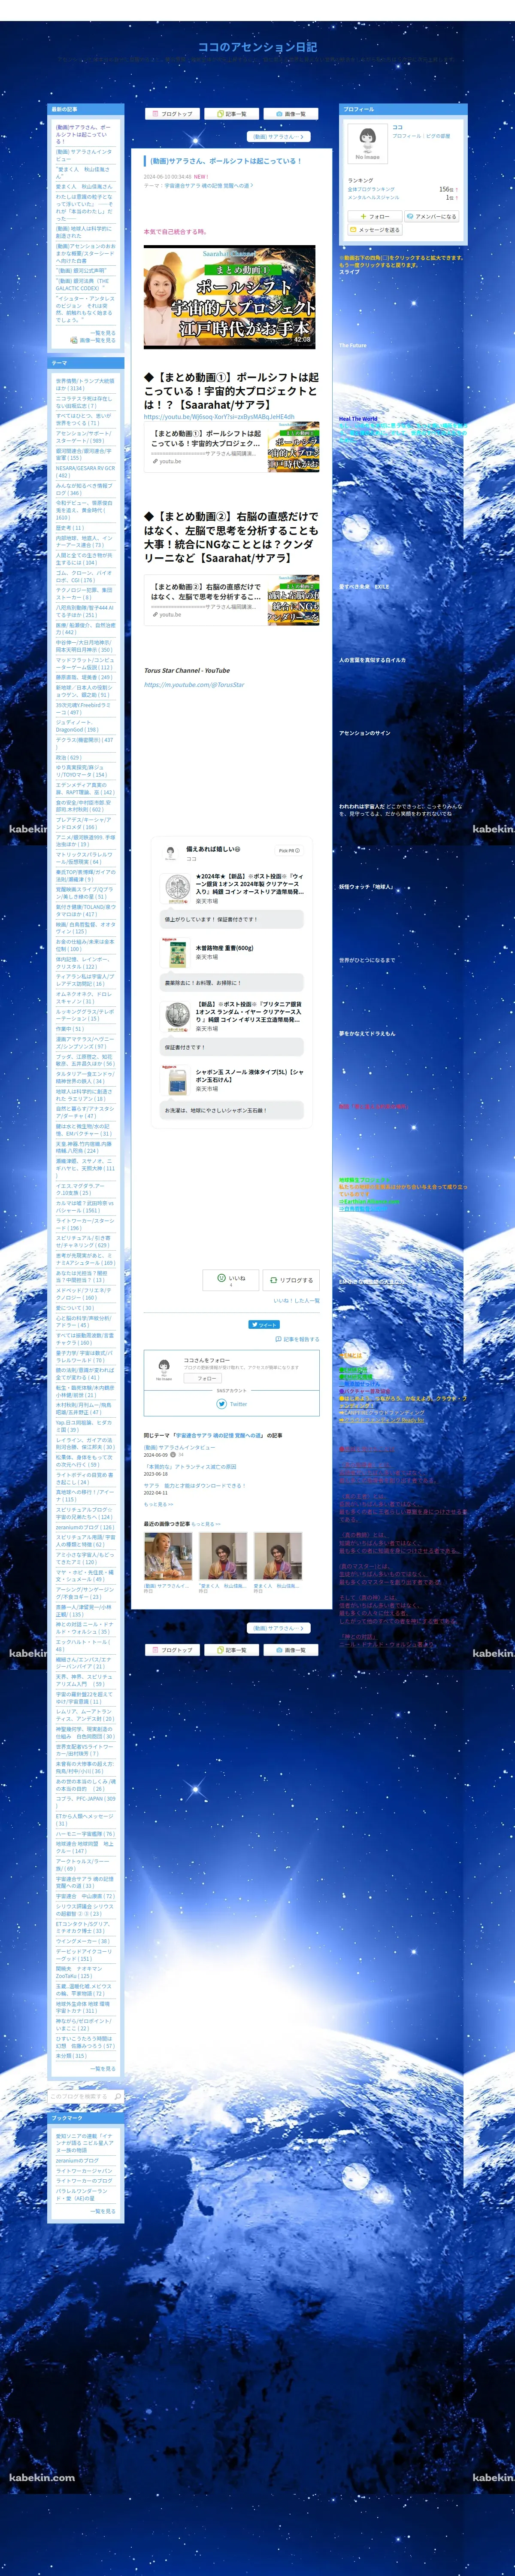Open the pole shift video thumbnail image

(229, 297)
